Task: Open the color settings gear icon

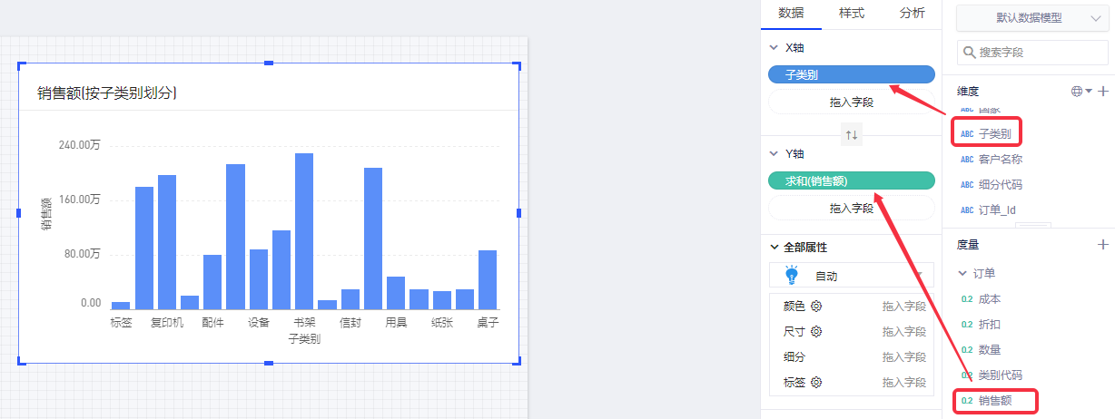Action: [816, 307]
